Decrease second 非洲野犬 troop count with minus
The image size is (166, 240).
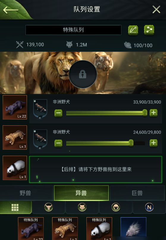coord(59,143)
